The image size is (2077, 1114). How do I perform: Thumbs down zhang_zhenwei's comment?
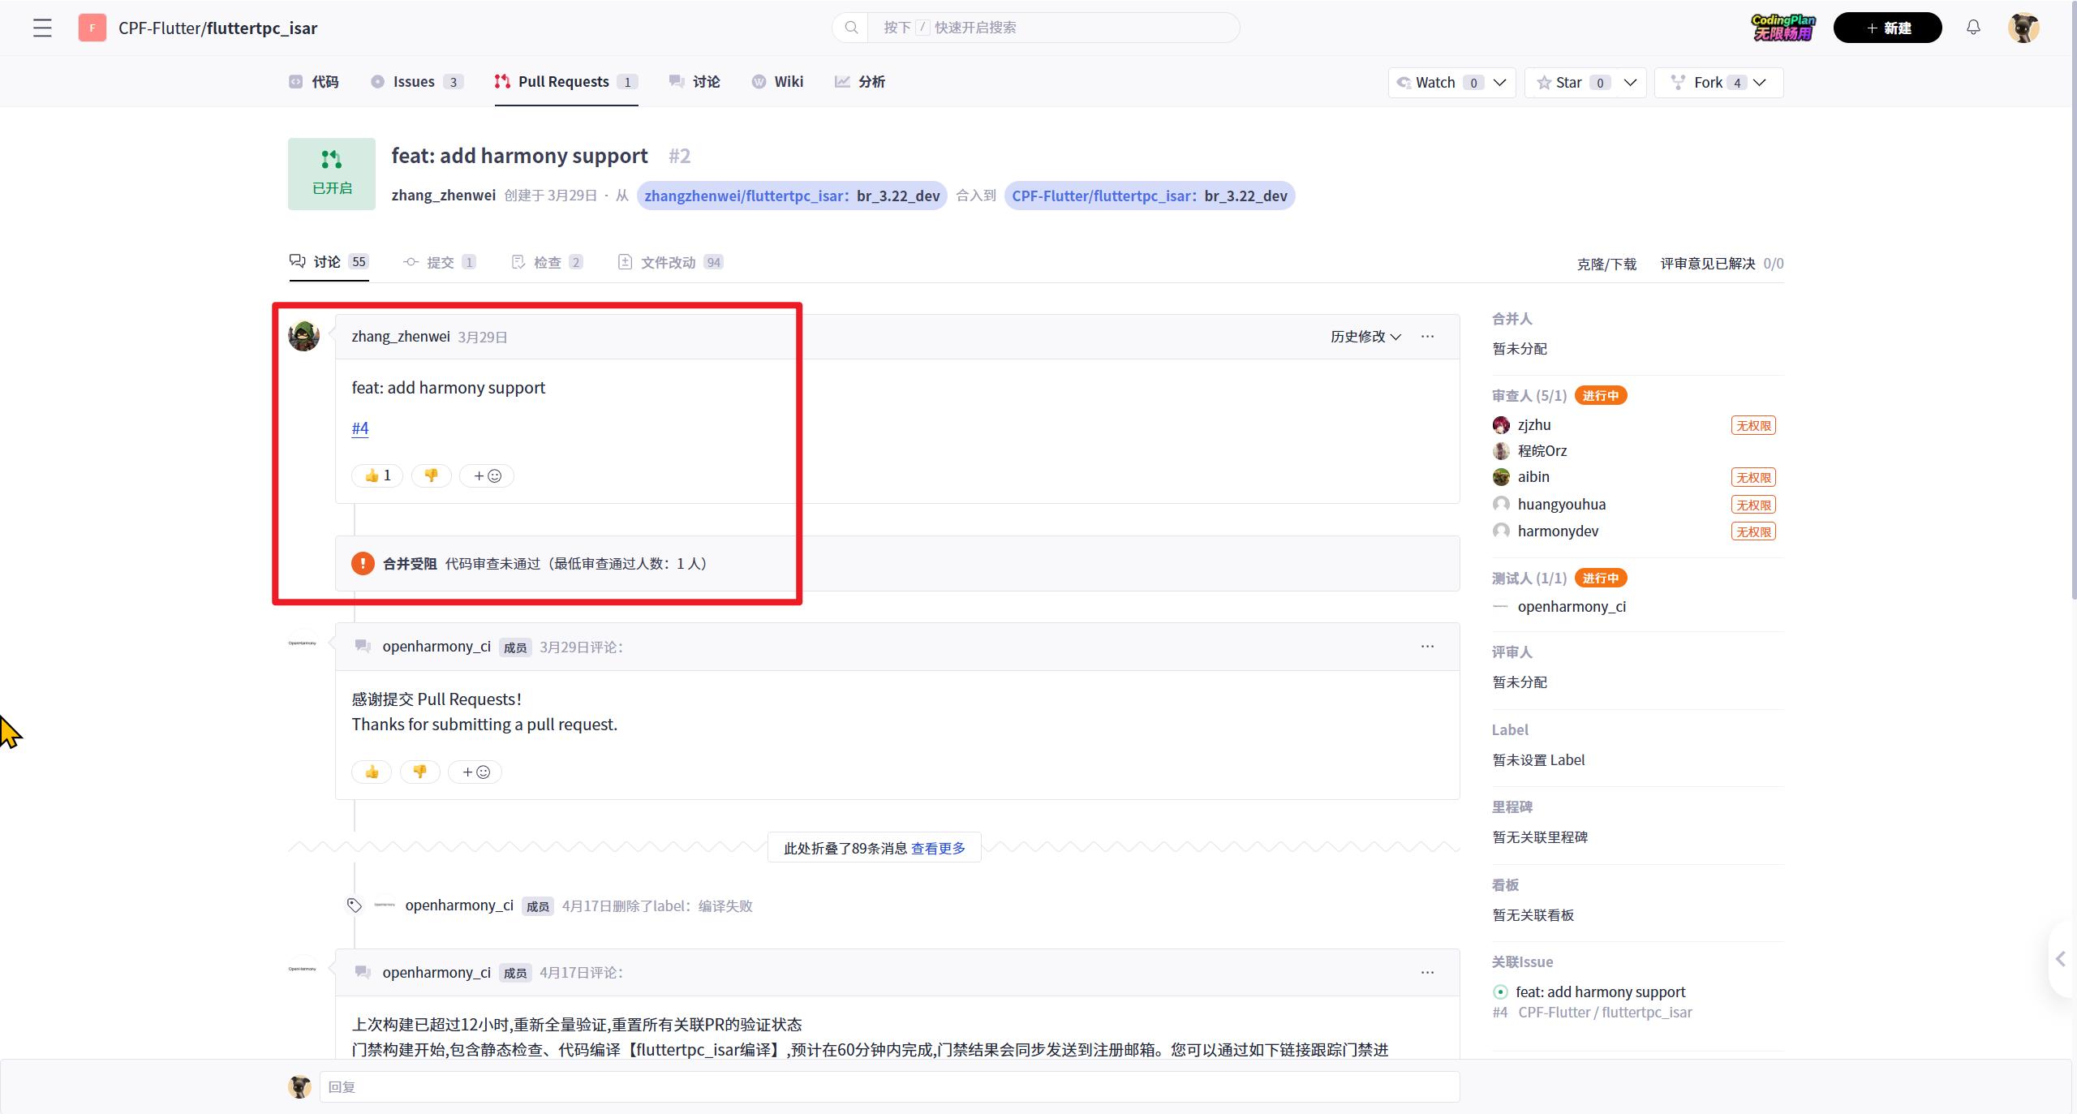click(x=431, y=475)
